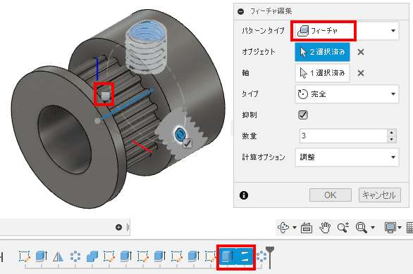The image size is (413, 274).
Task: Select the last circular pattern in timeline
Action: 261,256
